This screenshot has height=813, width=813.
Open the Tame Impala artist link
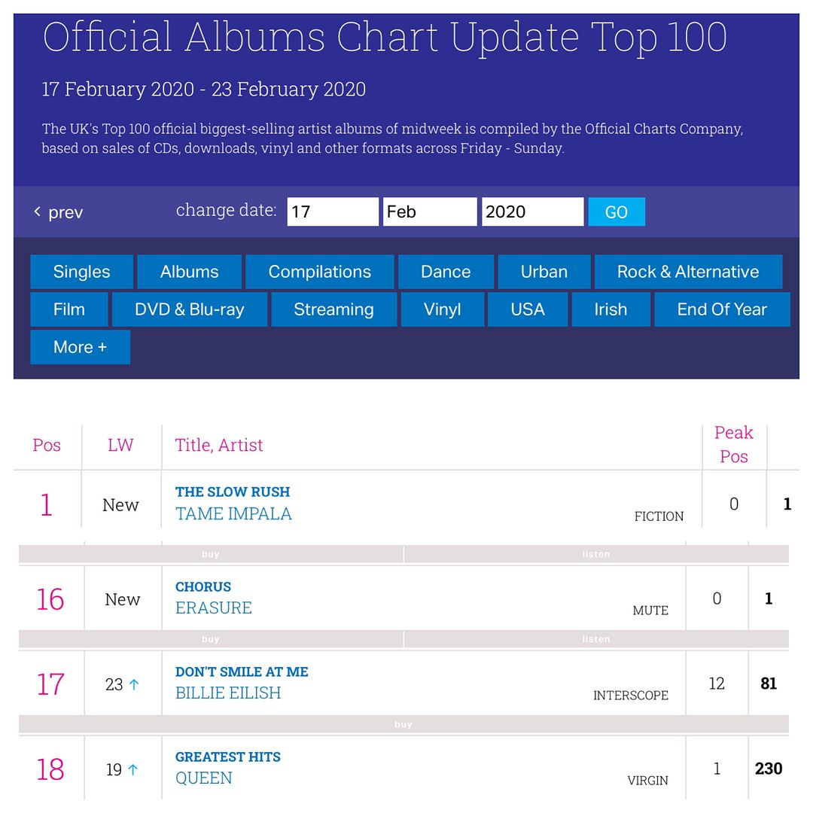coord(233,514)
